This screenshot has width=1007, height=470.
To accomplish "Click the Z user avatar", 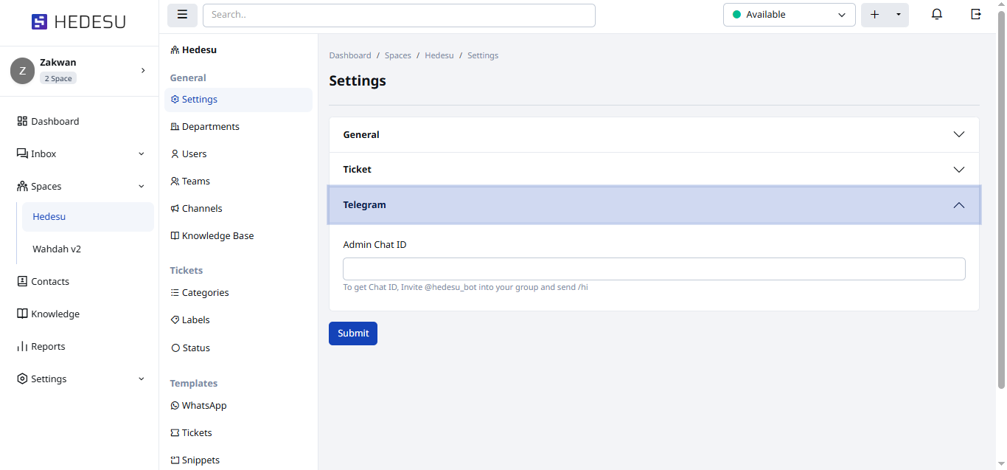I will [22, 71].
